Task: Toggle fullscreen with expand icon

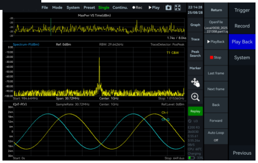Action: tap(178, 7)
